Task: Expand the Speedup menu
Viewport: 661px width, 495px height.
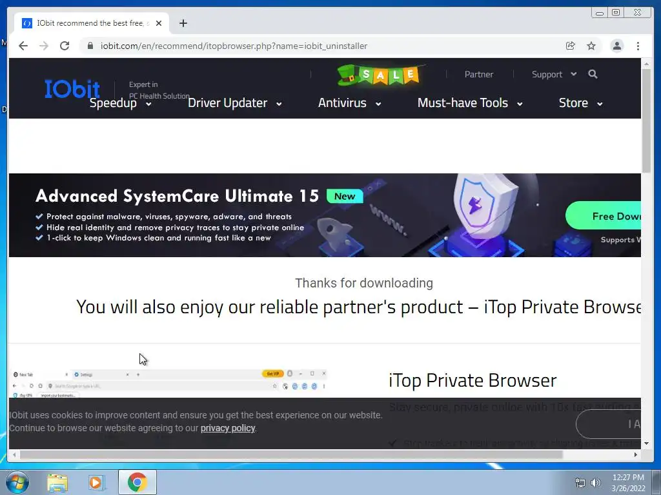Action: click(x=121, y=103)
